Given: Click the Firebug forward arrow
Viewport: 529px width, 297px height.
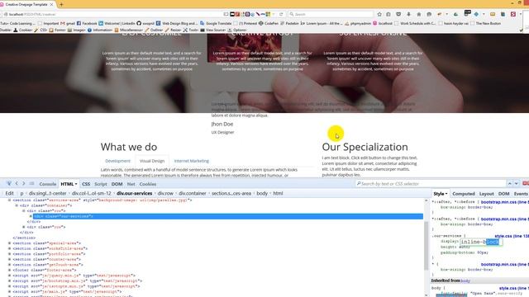Looking at the screenshot, I should click(x=24, y=183).
